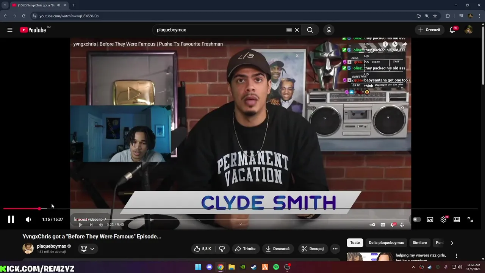Go to the YouTube home logo

pyautogui.click(x=33, y=30)
